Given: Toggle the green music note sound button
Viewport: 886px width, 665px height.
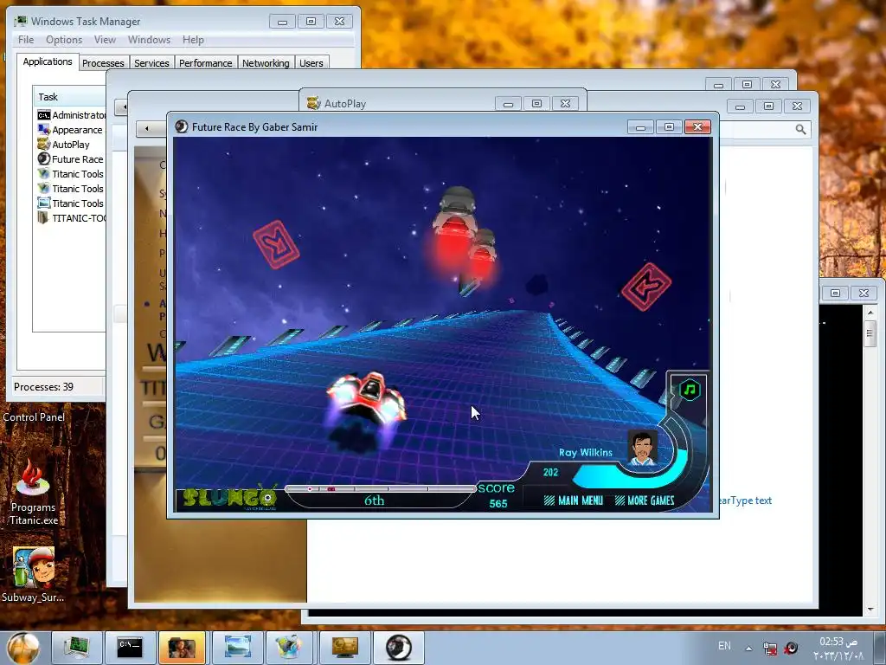Looking at the screenshot, I should point(690,390).
